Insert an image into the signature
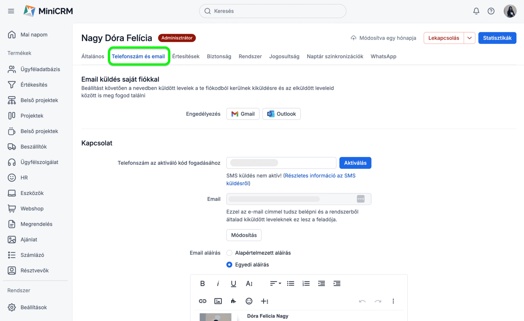 tap(218, 301)
